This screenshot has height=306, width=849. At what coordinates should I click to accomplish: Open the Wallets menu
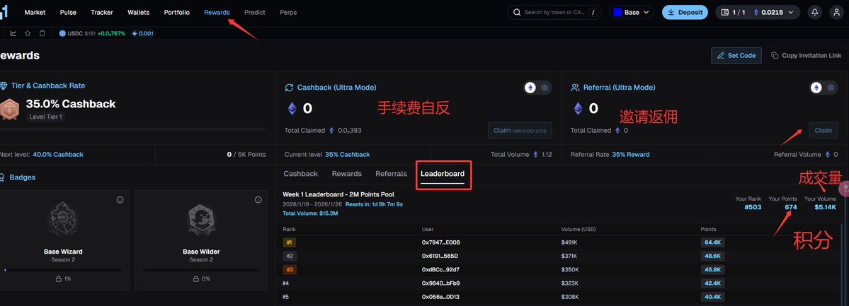click(x=139, y=13)
